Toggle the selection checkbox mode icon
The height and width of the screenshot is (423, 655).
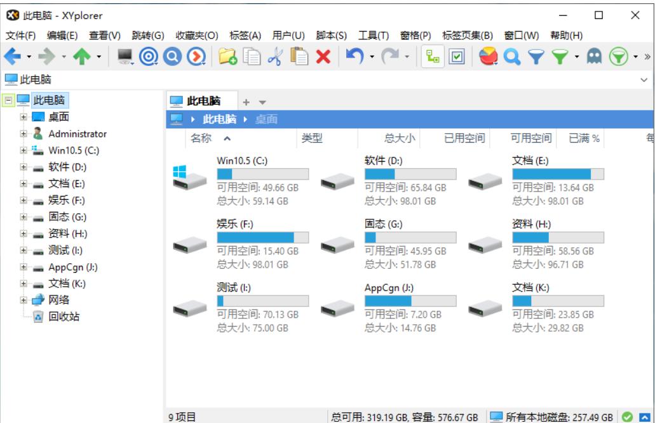tap(457, 56)
